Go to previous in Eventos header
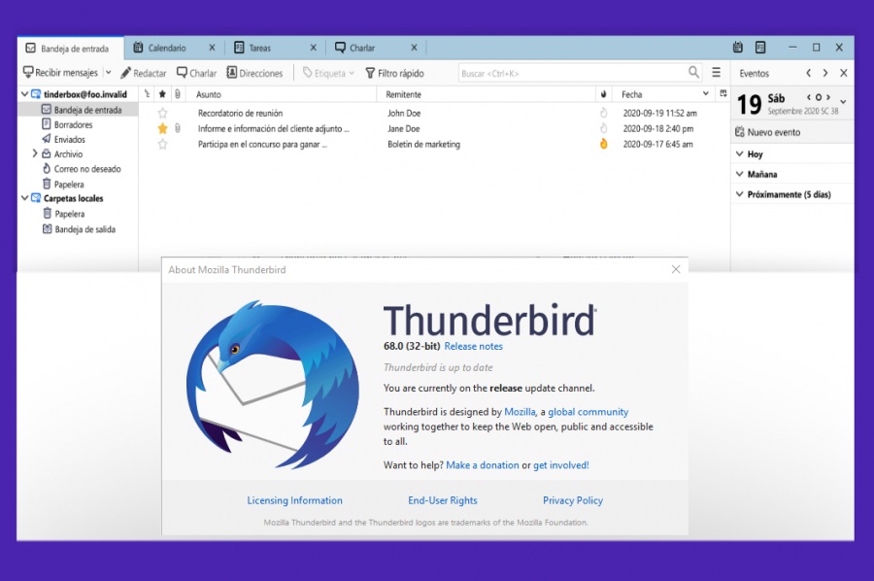The width and height of the screenshot is (874, 581). (x=808, y=73)
